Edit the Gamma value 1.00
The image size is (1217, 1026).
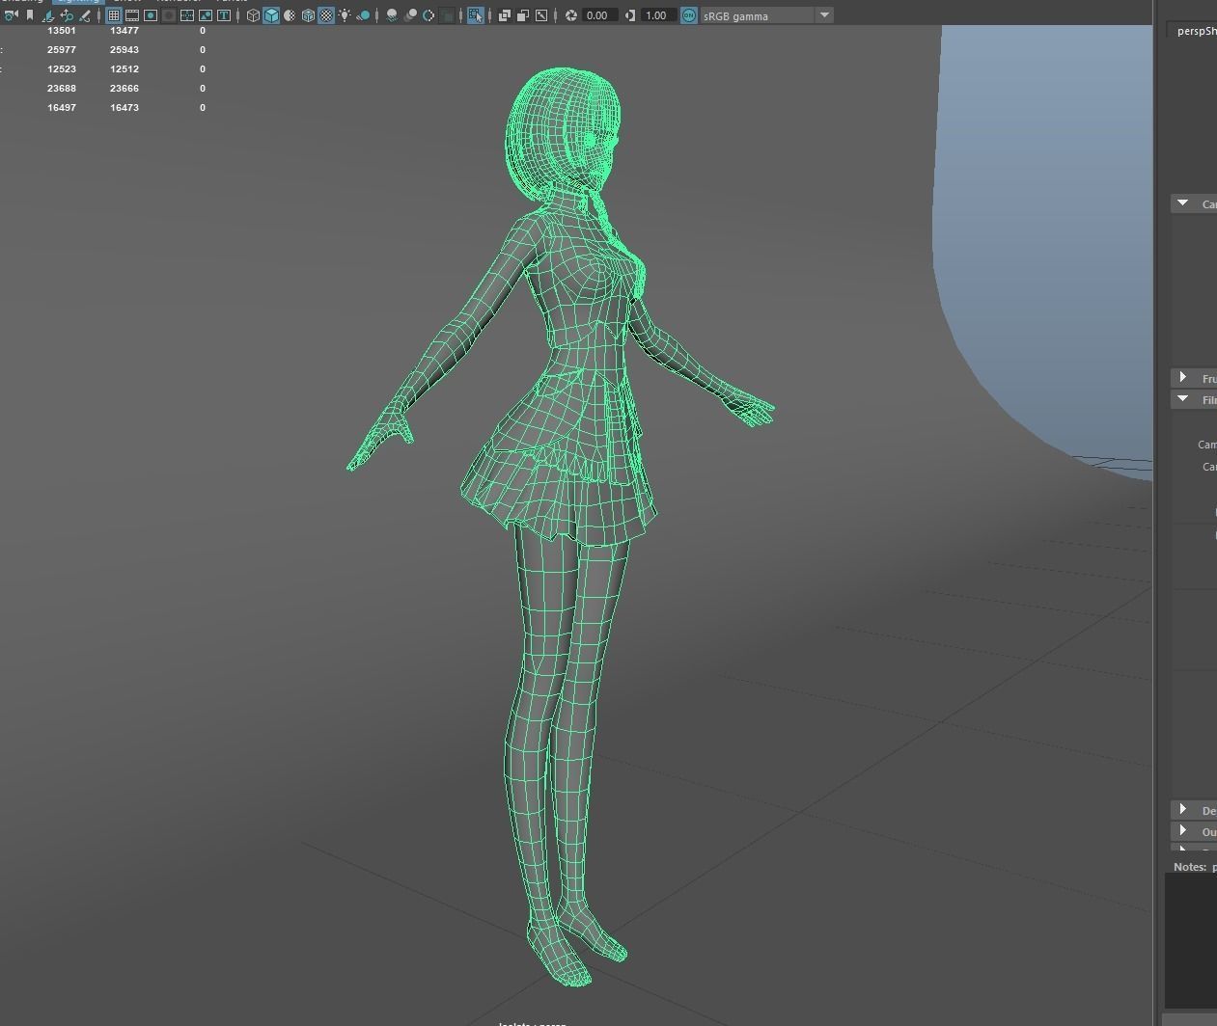click(x=658, y=15)
